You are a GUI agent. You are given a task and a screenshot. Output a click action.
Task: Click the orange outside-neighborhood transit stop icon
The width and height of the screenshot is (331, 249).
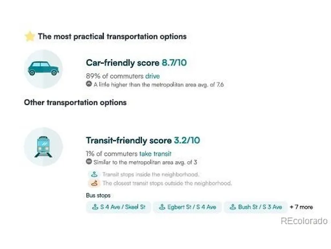94,183
